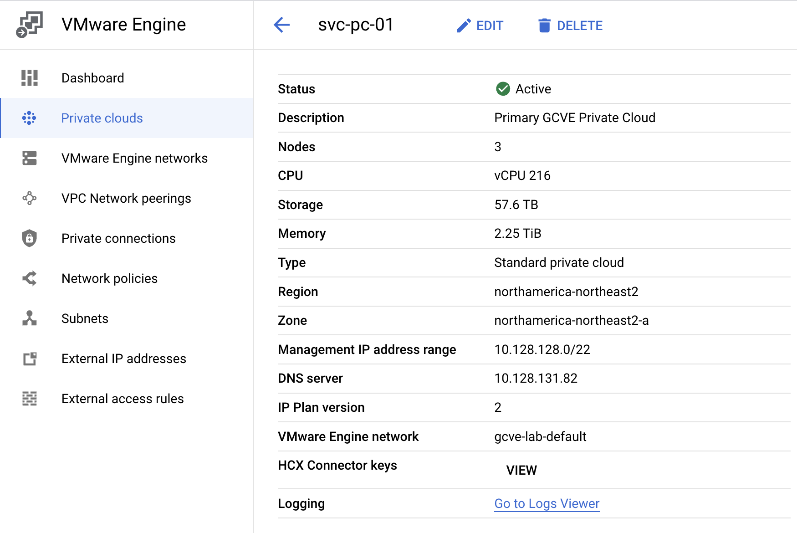
Task: Click the '2.25 TiB' memory value
Action: (x=518, y=233)
